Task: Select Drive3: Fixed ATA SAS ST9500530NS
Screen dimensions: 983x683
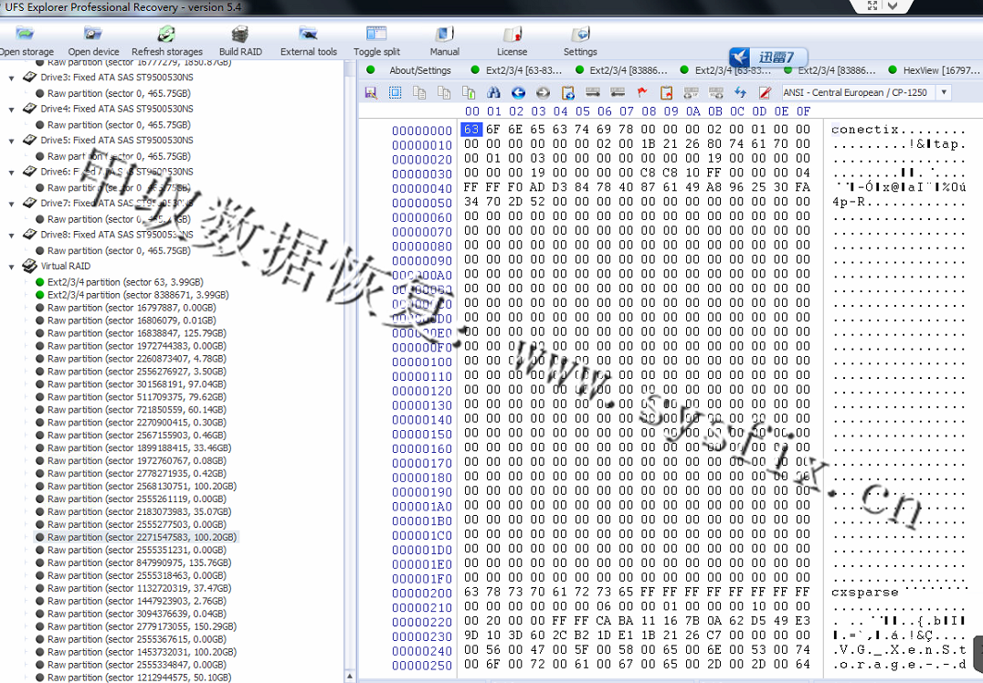Action: pyautogui.click(x=117, y=78)
